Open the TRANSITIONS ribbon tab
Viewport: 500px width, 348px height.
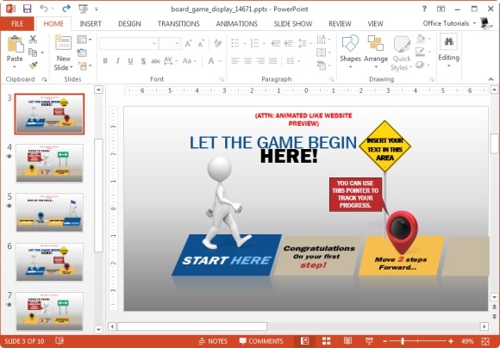point(178,24)
